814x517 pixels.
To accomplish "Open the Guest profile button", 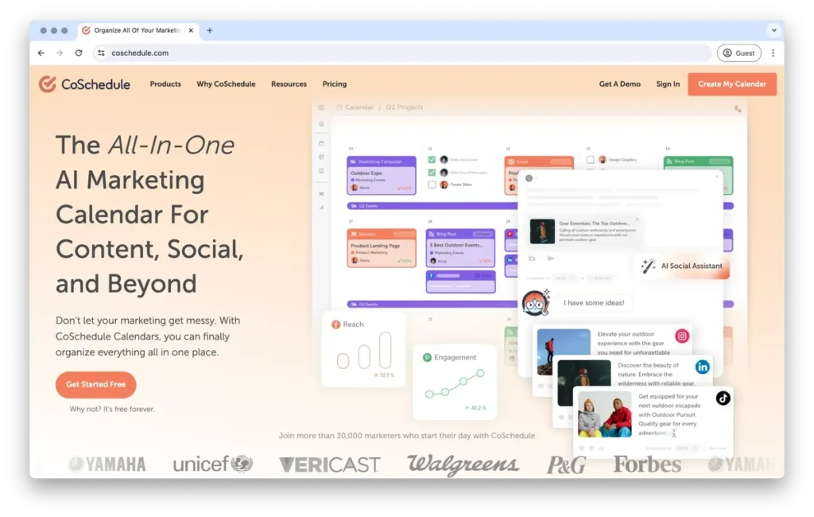I will pos(738,53).
